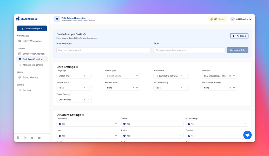
Task: Confirm Italics is set to Yes
Action: coord(152,135)
